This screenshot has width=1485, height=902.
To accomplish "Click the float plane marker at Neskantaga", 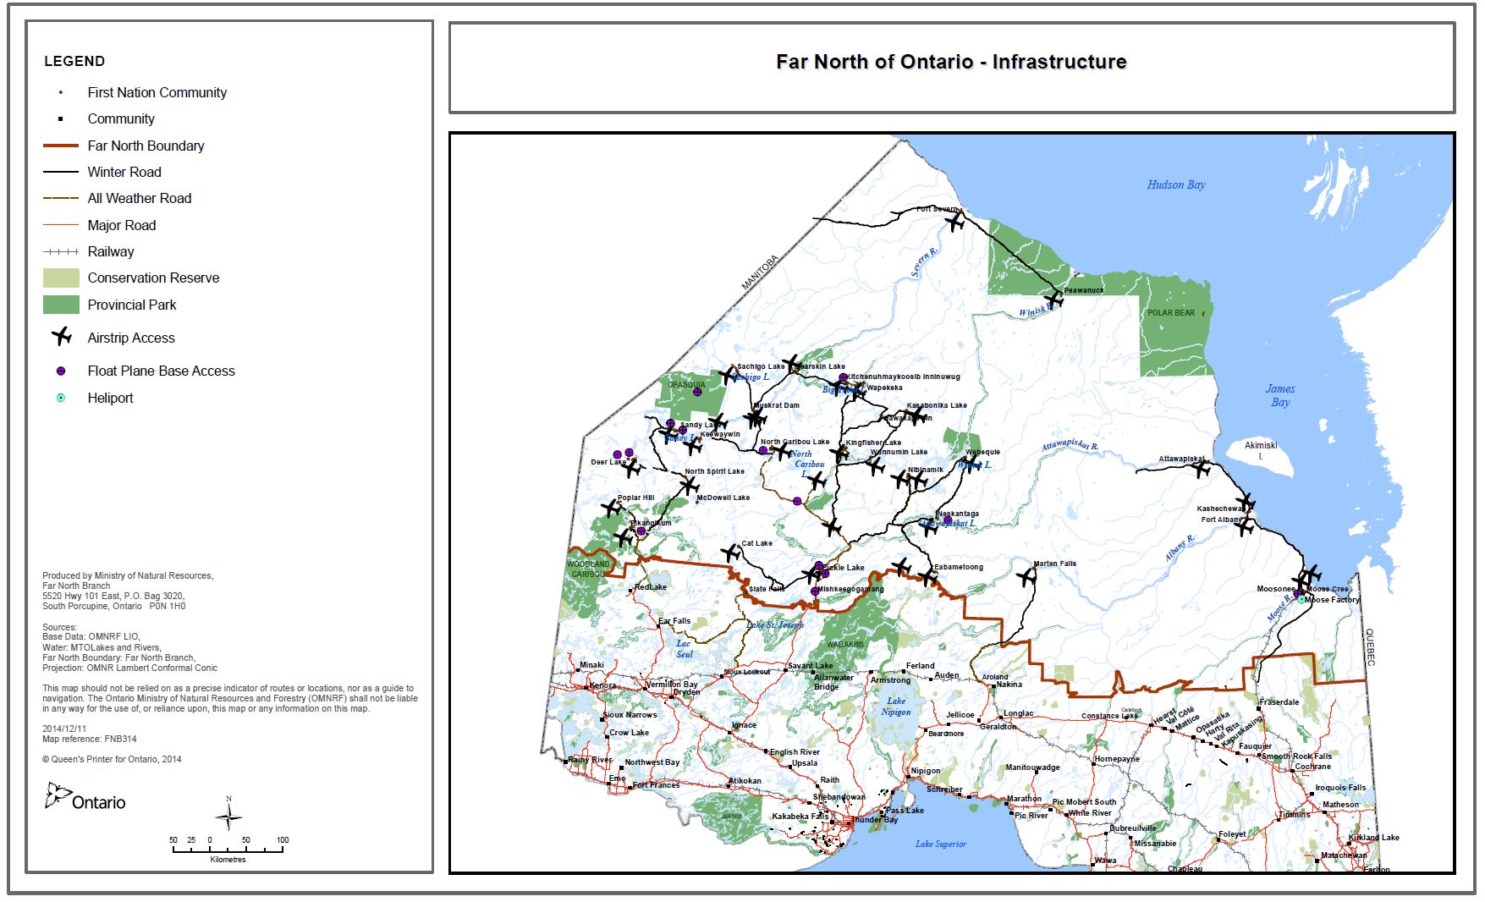I will pos(948,520).
